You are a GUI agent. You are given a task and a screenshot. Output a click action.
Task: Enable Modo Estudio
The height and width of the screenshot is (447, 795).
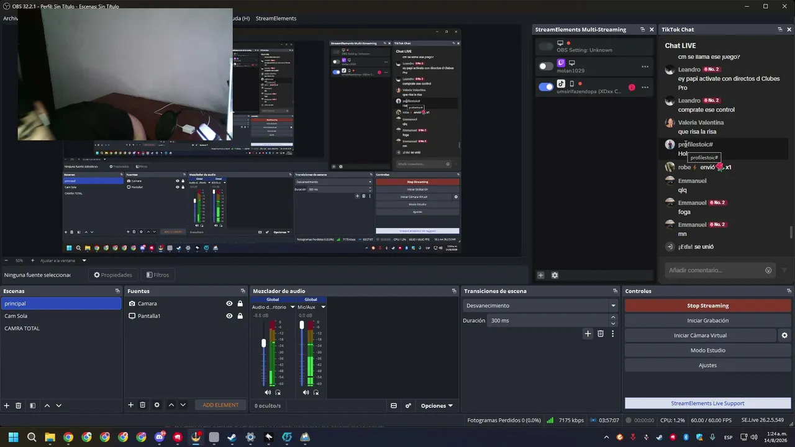tap(707, 350)
